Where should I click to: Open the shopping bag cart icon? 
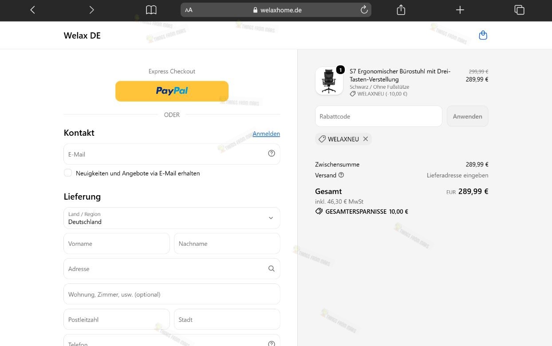click(x=483, y=35)
